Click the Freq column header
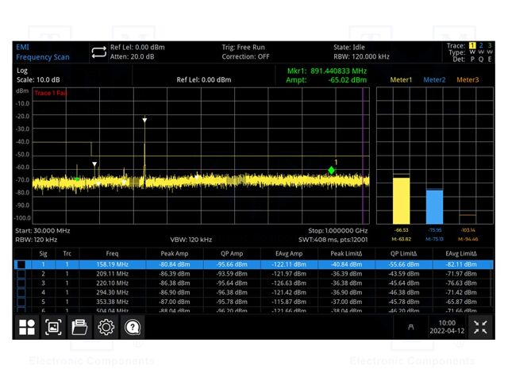 pyautogui.click(x=112, y=253)
